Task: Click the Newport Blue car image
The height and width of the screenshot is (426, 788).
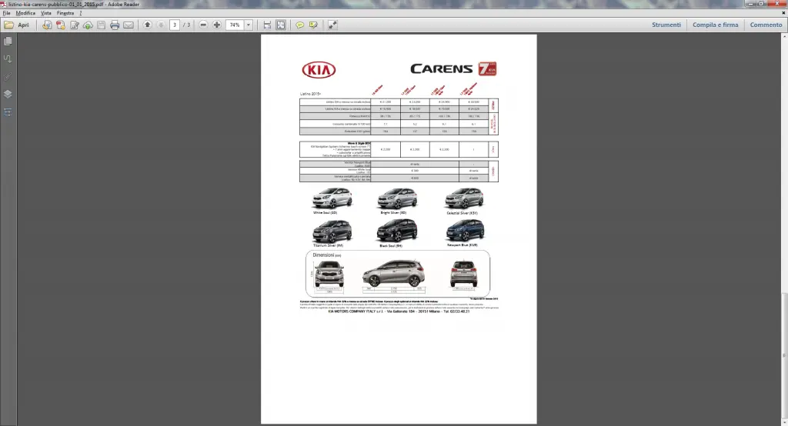Action: (x=465, y=231)
